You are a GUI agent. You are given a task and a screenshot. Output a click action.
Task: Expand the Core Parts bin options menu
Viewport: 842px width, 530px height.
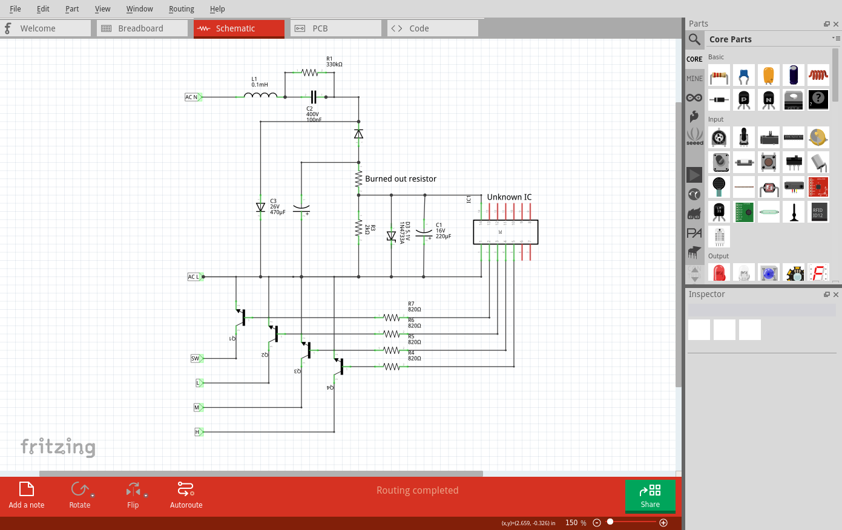click(836, 38)
